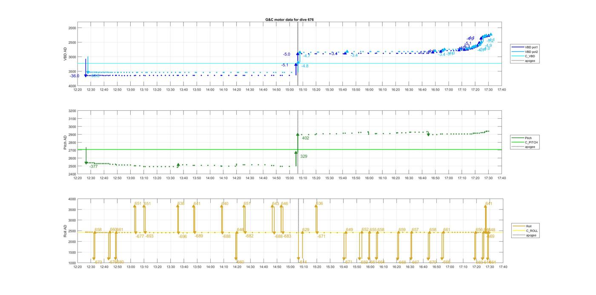
Task: Click the '649' roll label
Action: pyautogui.click(x=350, y=230)
